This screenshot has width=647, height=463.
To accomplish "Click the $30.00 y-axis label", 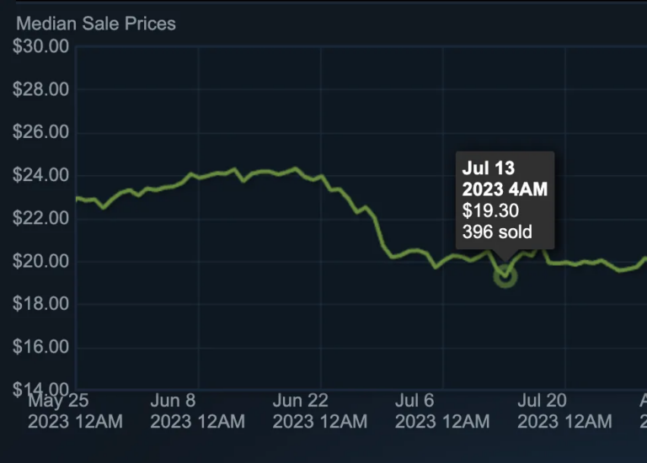I will coord(40,46).
